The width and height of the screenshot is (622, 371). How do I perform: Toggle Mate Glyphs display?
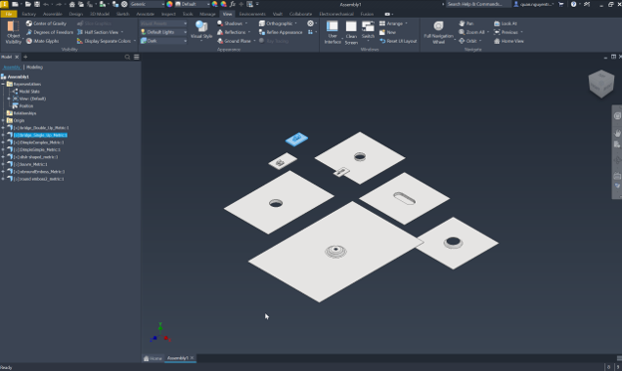click(43, 41)
